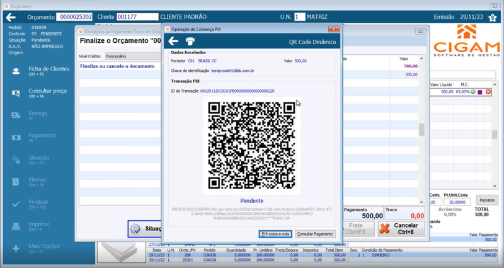The width and height of the screenshot is (504, 268).
Task: Click the main window back arrow
Action: 11,17
